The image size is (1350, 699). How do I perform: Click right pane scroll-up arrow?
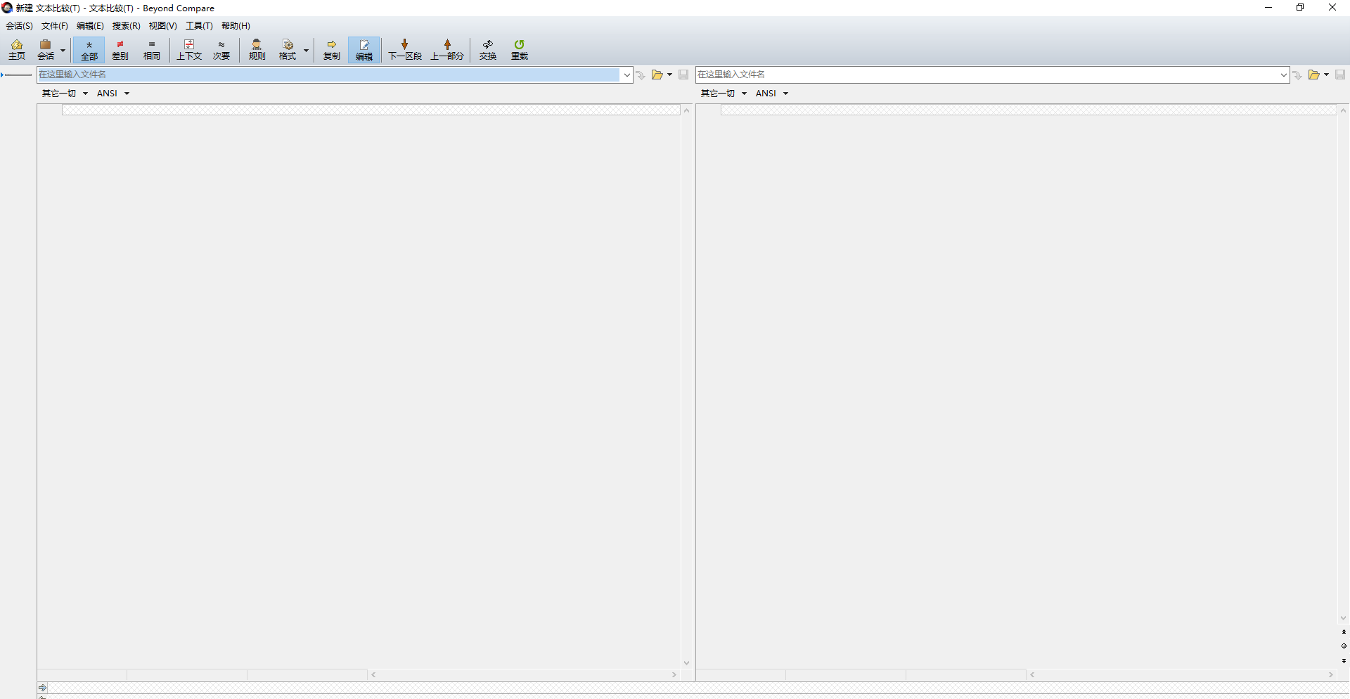point(1343,110)
